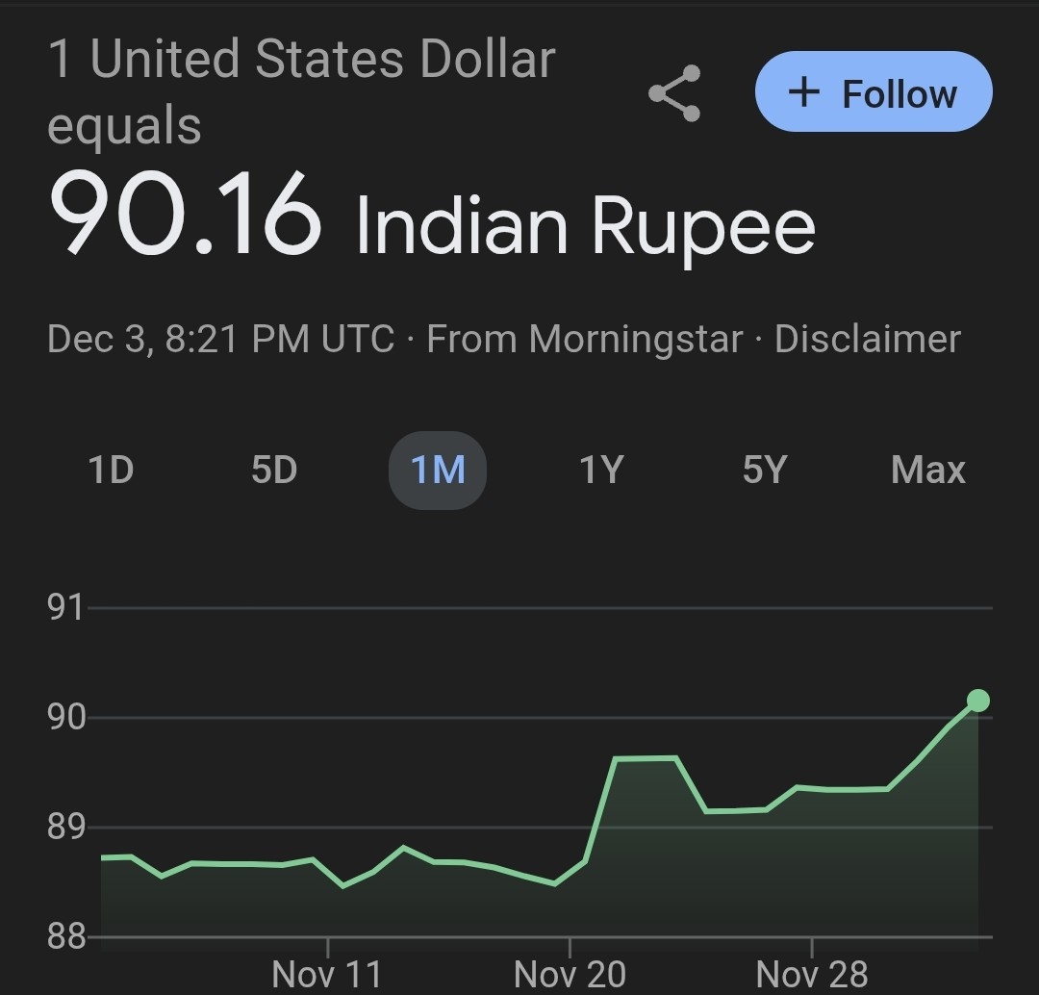Tap the 88 y-axis label
The width and height of the screenshot is (1039, 995).
[65, 935]
